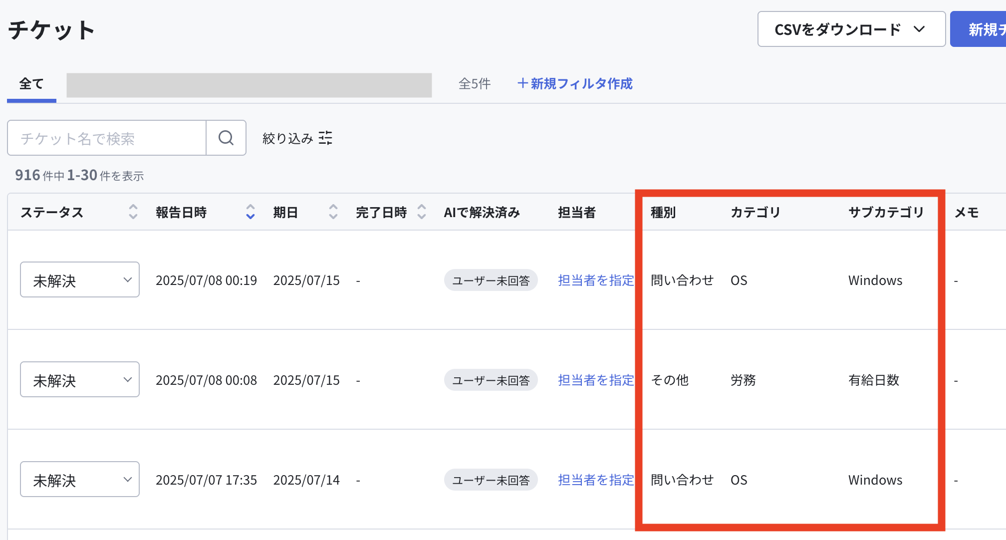Click the blue 新規 ticket button
The width and height of the screenshot is (1006, 540).
(978, 29)
